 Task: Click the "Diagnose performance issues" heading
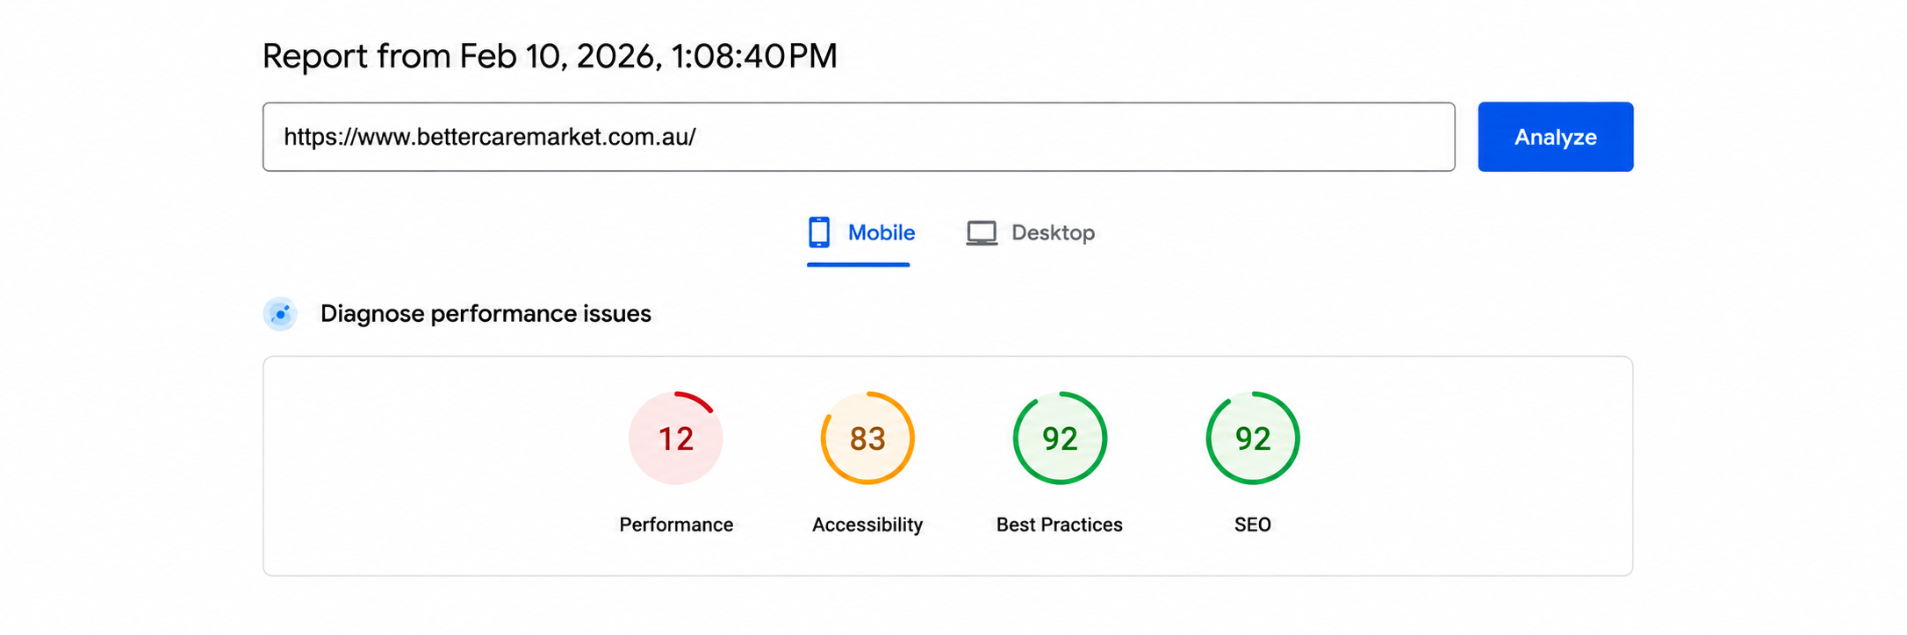[486, 314]
